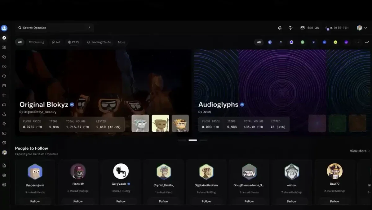Open the card stack sidebar icon
Image resolution: width=372 pixels, height=210 pixels.
(x=4, y=105)
